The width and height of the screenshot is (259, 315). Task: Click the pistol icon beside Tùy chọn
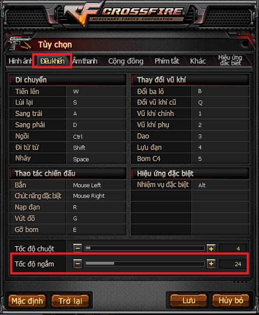[x=20, y=43]
